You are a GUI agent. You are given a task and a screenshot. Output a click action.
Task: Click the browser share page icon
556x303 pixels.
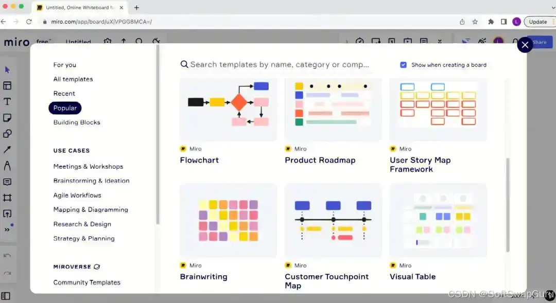462,22
